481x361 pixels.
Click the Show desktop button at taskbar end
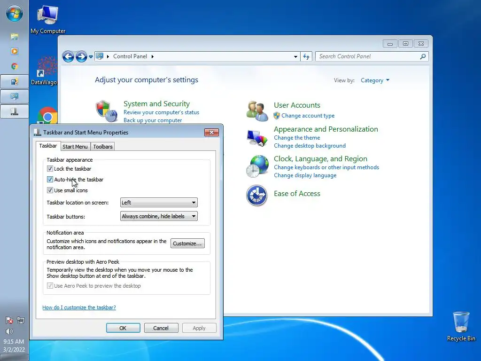(15, 358)
